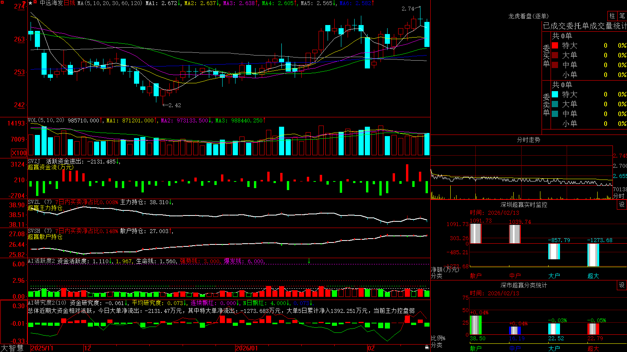Click the 2.74 high price annotation
Viewport: 627px width, 352px height.
[408, 9]
